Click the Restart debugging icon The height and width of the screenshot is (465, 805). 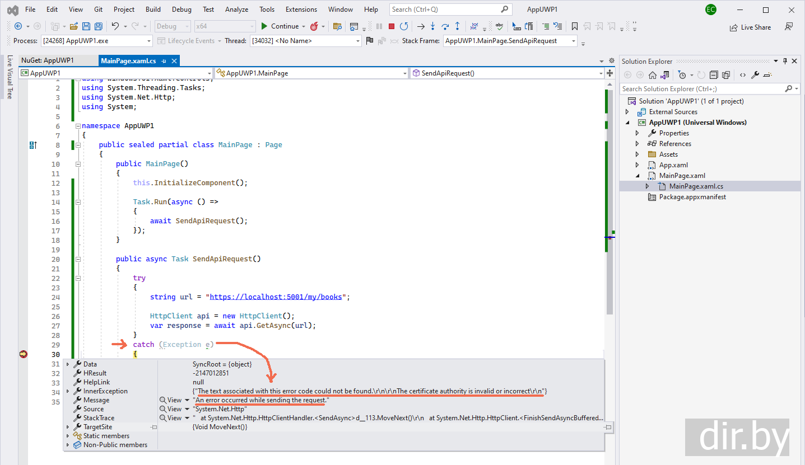[x=403, y=26]
